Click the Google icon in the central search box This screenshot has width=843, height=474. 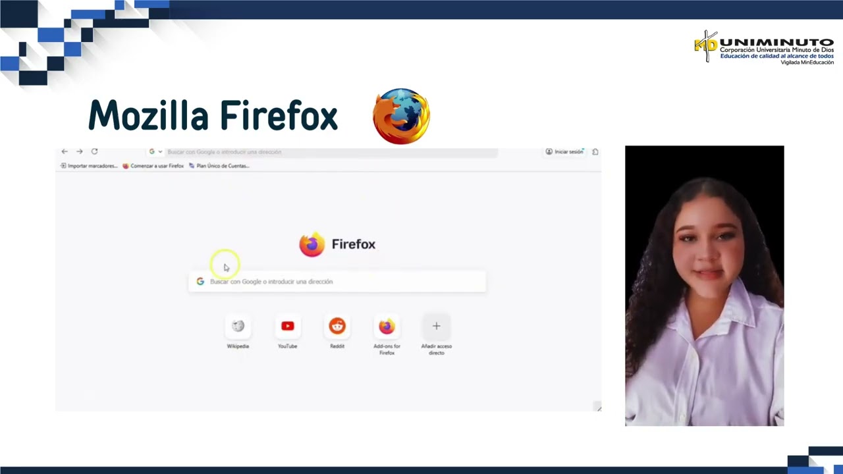coord(200,282)
